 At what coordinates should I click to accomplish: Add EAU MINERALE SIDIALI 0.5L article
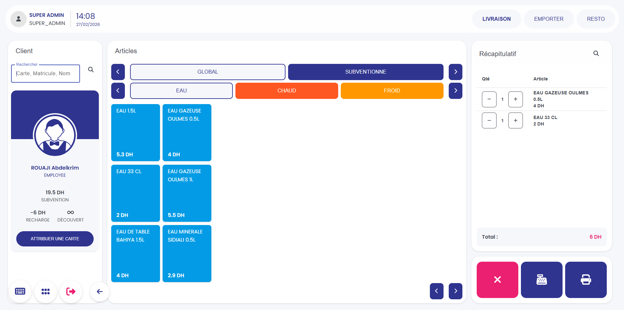(x=187, y=253)
